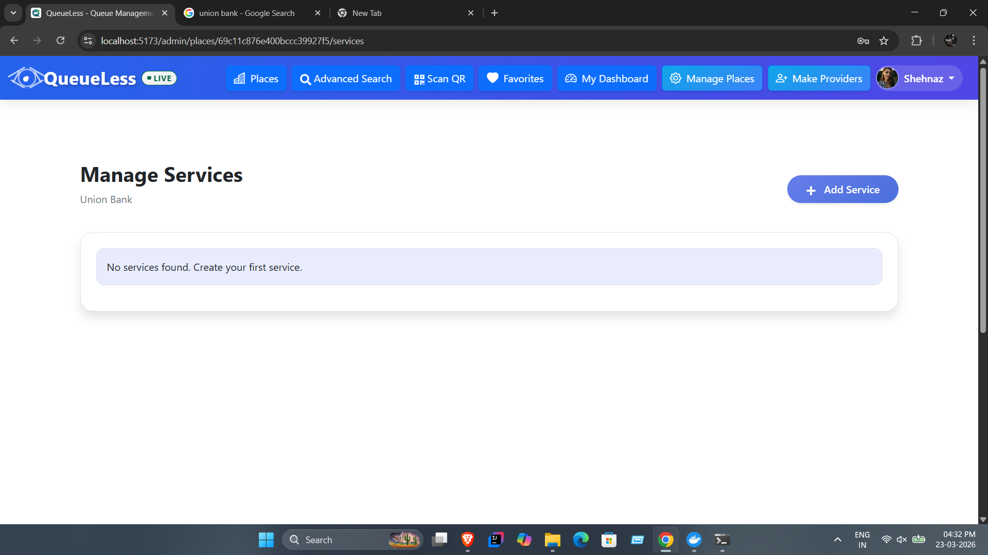
Task: Open Copilot from taskbar
Action: (524, 540)
